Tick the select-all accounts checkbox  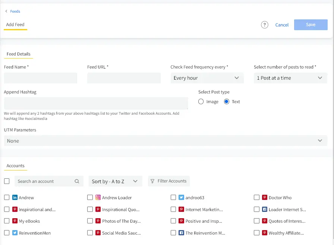(7, 181)
